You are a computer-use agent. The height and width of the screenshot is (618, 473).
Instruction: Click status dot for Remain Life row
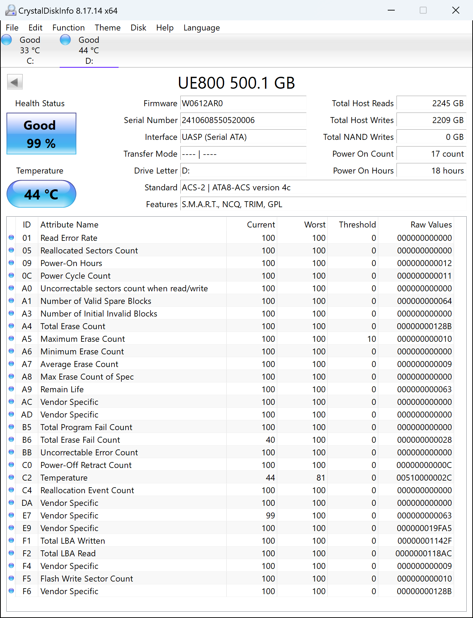pyautogui.click(x=11, y=389)
